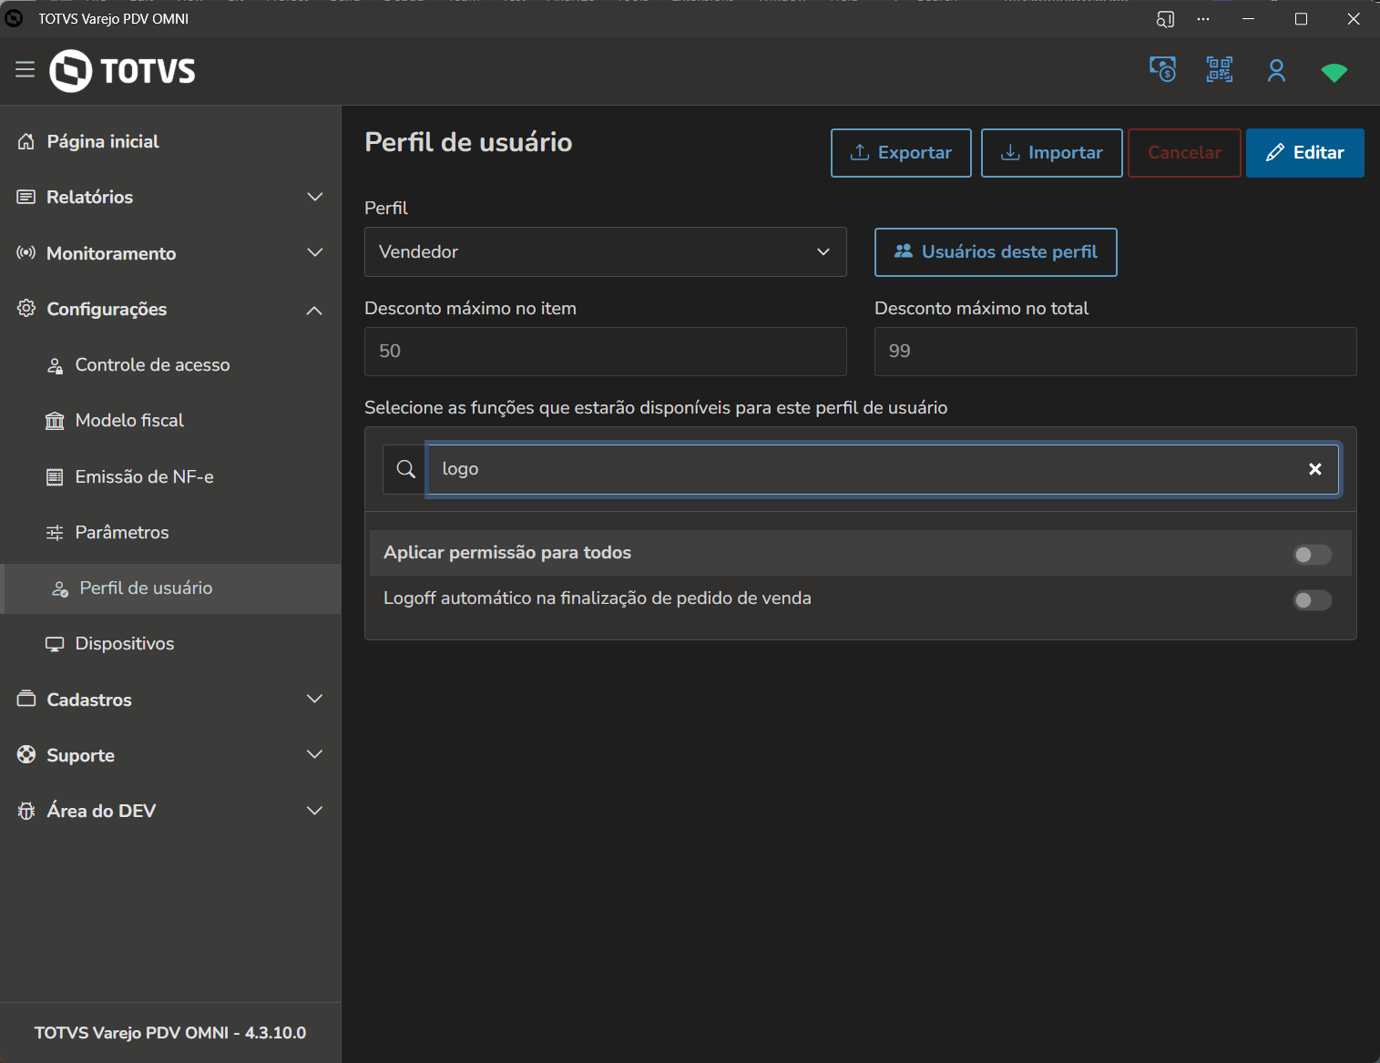Click the Modelo fiscal bank icon
Image resolution: width=1380 pixels, height=1063 pixels.
click(55, 421)
